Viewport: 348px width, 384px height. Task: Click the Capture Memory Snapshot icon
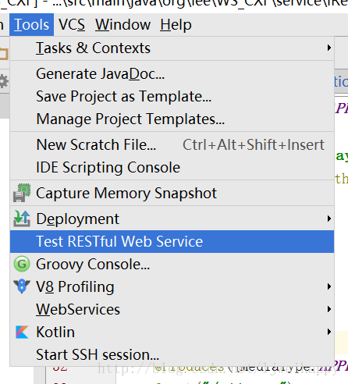click(x=22, y=193)
